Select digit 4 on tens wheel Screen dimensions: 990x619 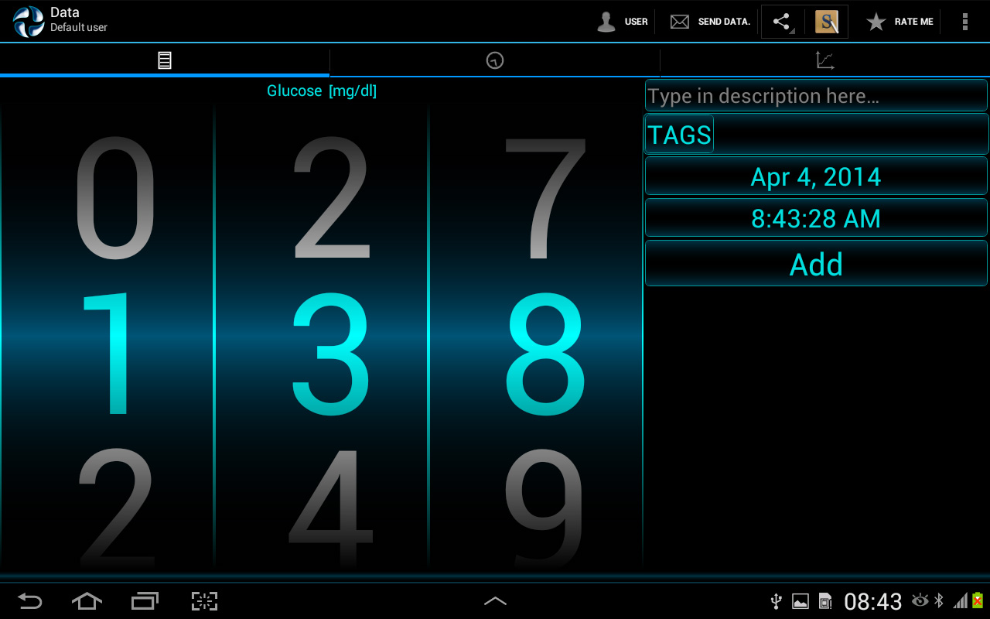(x=330, y=507)
